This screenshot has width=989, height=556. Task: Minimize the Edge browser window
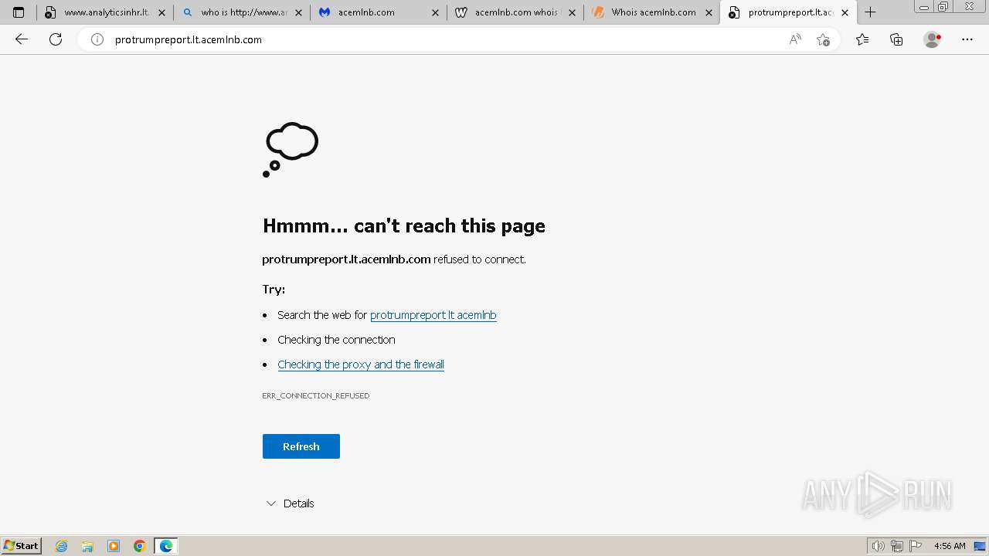tap(923, 7)
